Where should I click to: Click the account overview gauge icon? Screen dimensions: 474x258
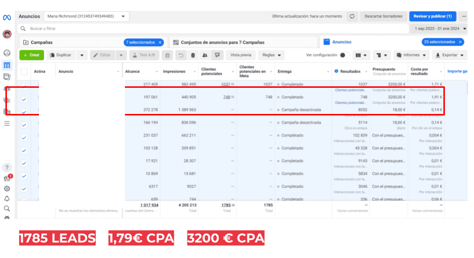tap(7, 53)
